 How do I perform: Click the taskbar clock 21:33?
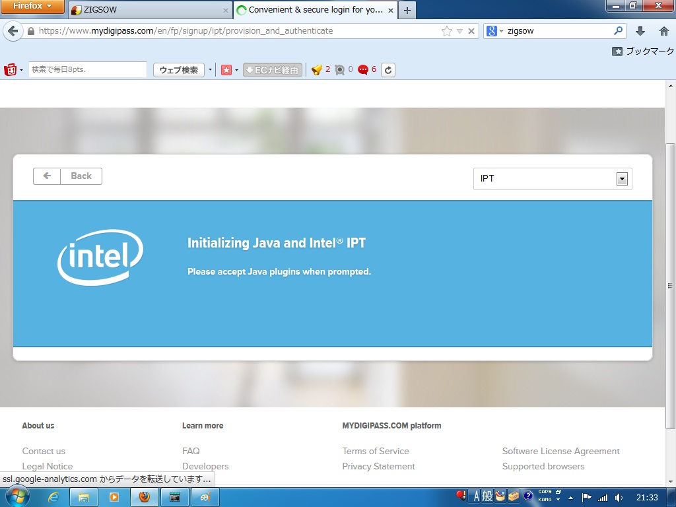coord(647,498)
